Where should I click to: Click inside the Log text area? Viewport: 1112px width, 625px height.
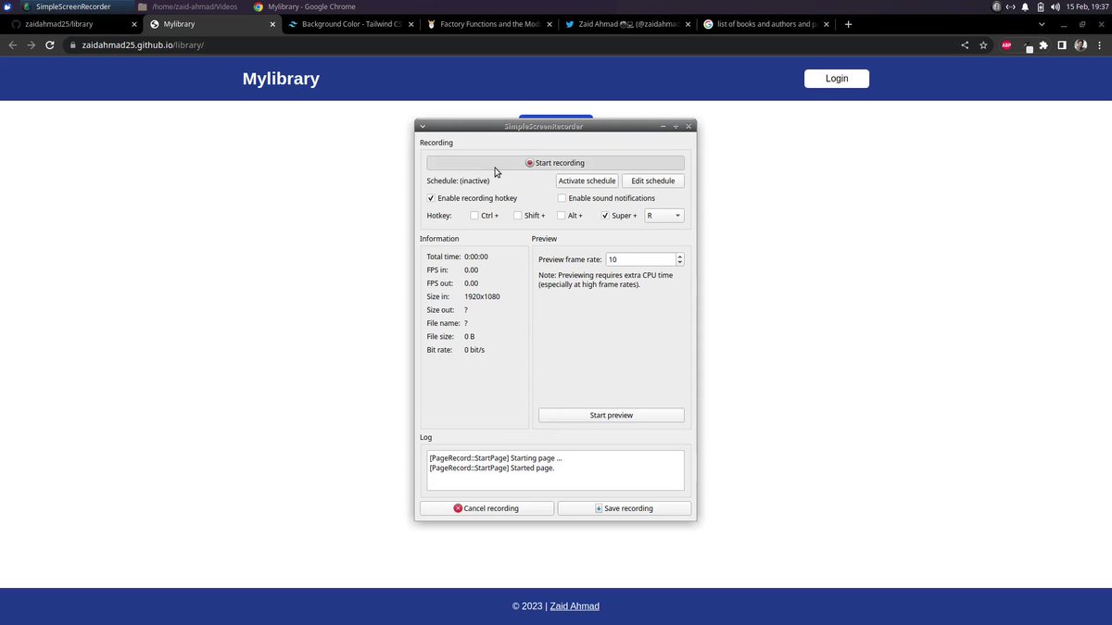click(556, 470)
